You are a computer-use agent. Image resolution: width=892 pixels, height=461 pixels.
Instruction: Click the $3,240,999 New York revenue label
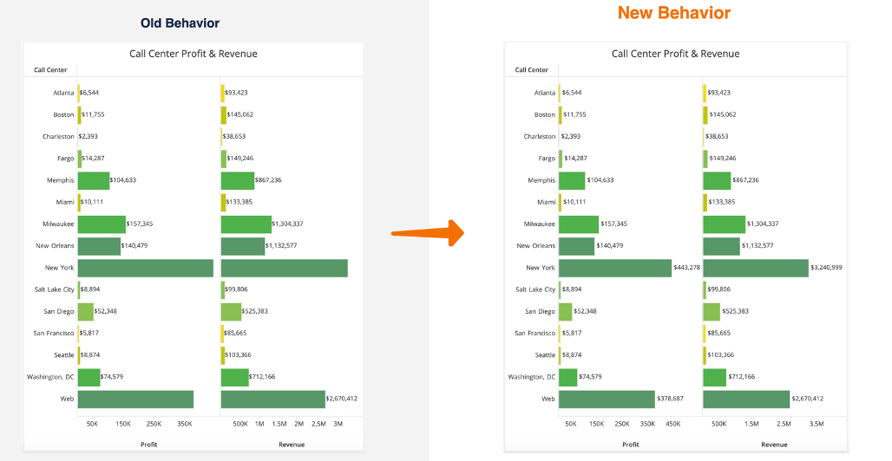(826, 268)
